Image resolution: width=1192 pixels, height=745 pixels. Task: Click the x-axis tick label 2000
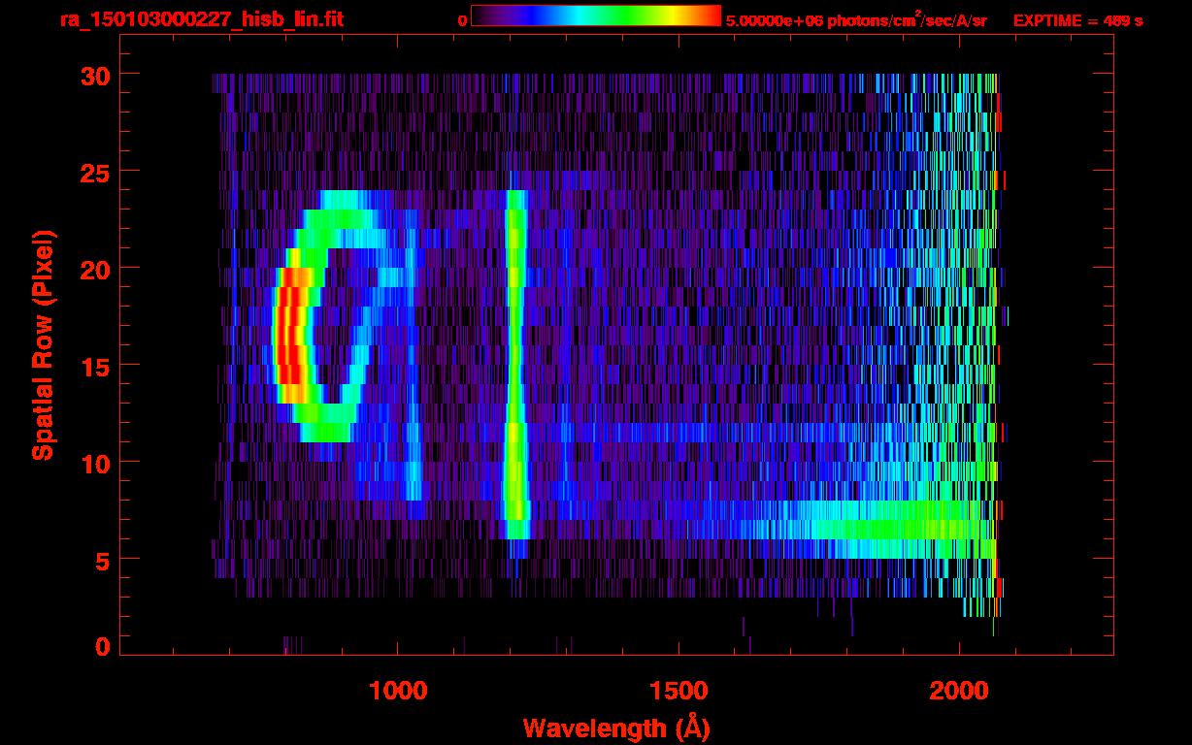click(959, 691)
